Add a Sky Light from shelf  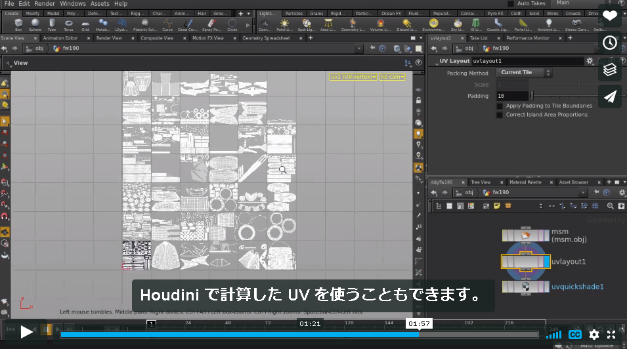pos(458,24)
